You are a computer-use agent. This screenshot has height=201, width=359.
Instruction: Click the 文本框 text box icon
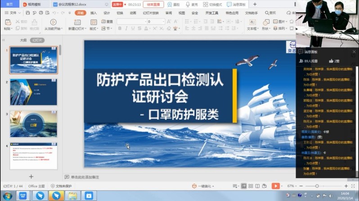[252, 22]
